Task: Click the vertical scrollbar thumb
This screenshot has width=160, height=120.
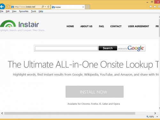Action: coord(159,28)
